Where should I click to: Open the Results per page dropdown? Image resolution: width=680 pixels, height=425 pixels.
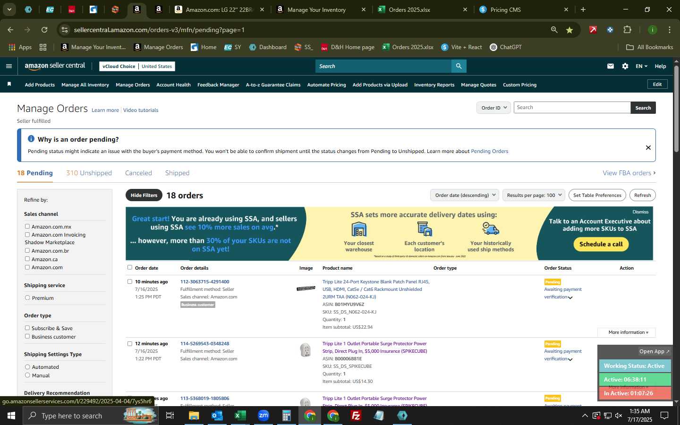tap(534, 195)
